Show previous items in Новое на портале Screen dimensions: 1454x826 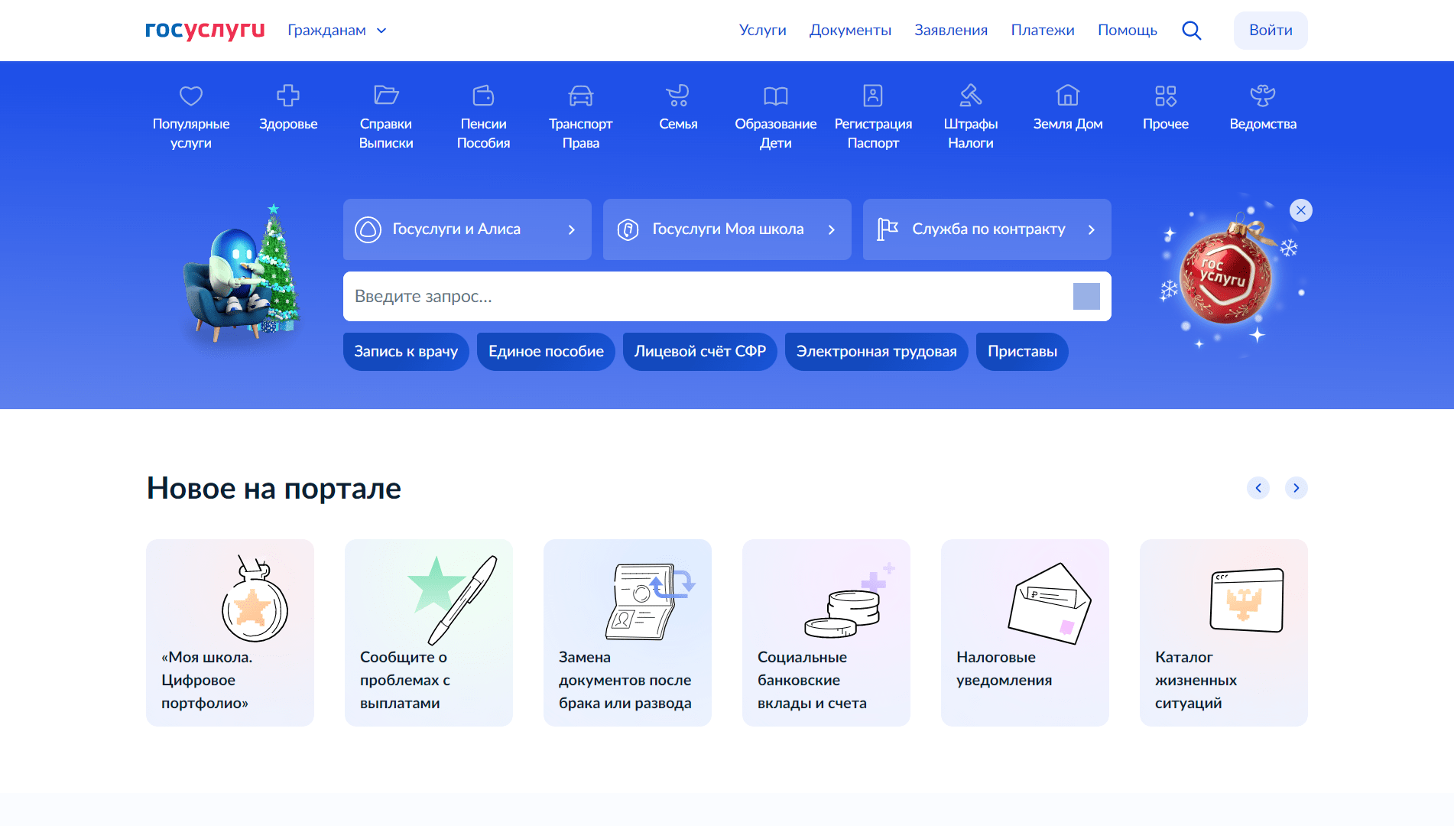point(1258,488)
